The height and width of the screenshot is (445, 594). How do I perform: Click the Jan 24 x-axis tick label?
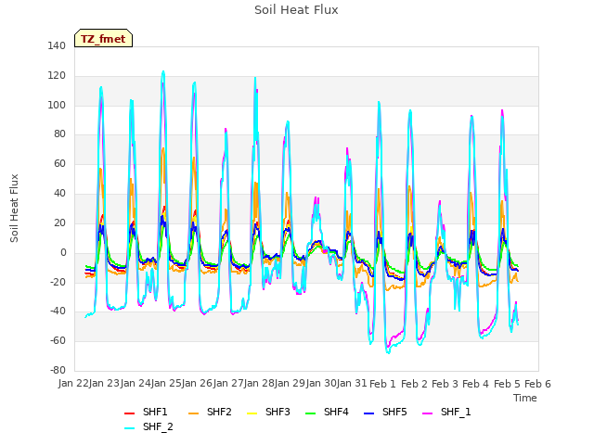(136, 384)
